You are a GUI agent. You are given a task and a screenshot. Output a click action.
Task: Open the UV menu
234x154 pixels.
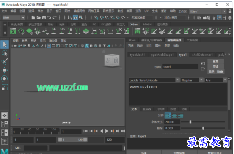(146, 11)
